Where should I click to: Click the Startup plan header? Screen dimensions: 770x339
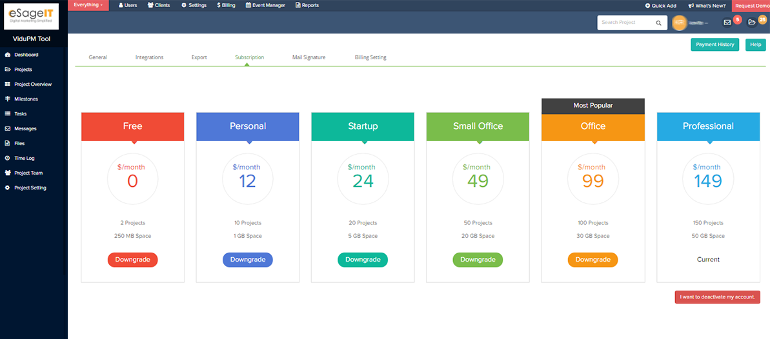click(363, 126)
